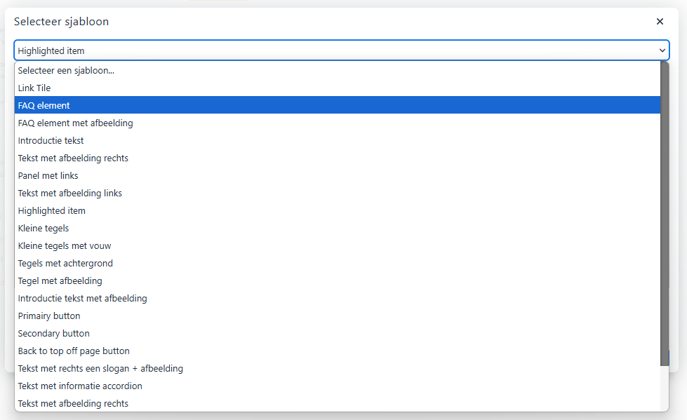Select 'Kleine tegels met vouw'

tap(65, 245)
